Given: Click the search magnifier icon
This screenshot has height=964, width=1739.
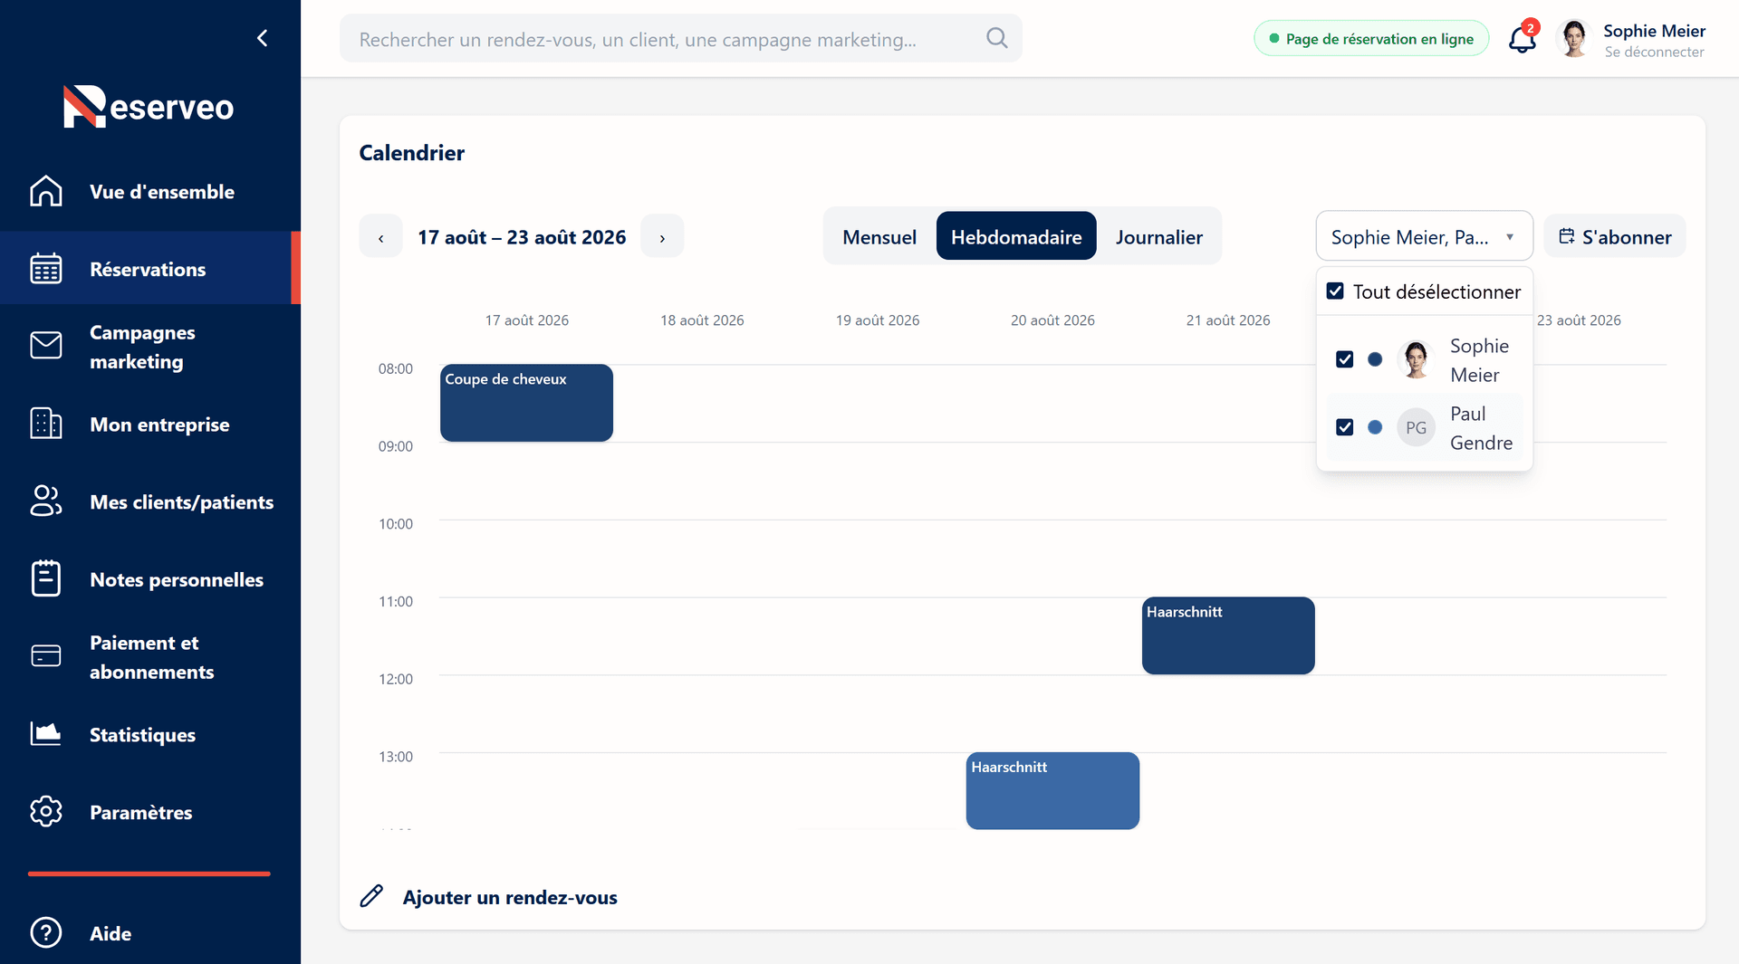Looking at the screenshot, I should [x=997, y=38].
